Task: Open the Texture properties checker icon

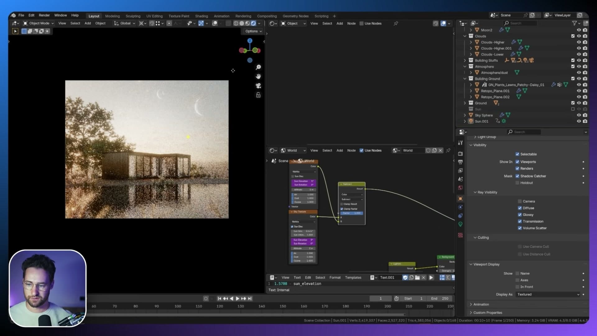Action: coord(460,235)
